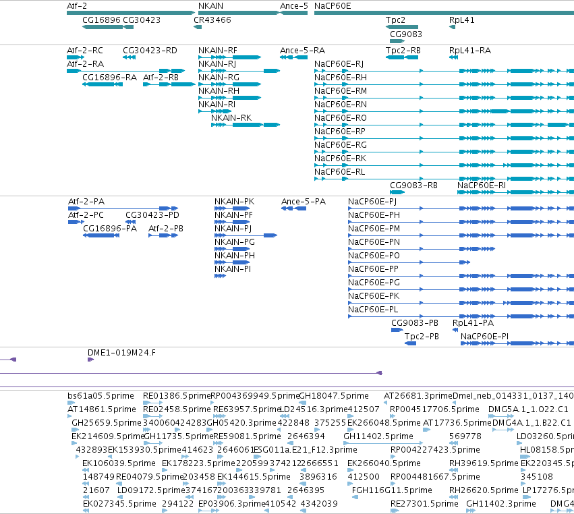Select the Tpc2 gene label
This screenshot has width=574, height=514.
point(395,20)
